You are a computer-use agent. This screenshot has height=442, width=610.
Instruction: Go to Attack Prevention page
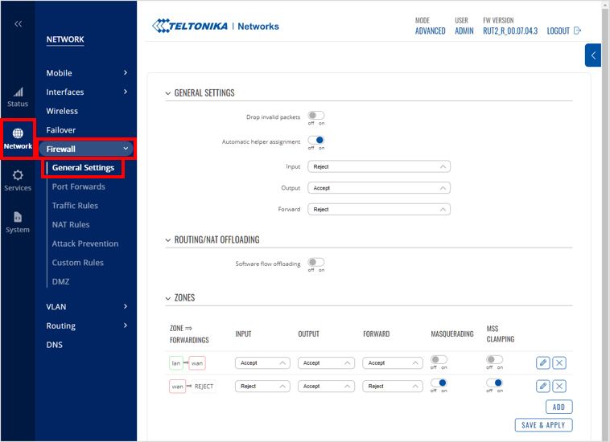click(85, 244)
